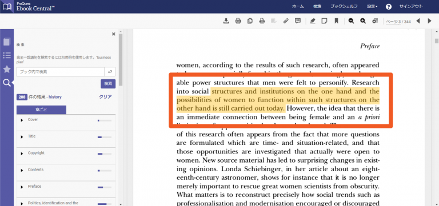Click the greyed-out add to bookshelf icon
Image resolution: width=439 pixels, height=206 pixels.
[274, 21]
